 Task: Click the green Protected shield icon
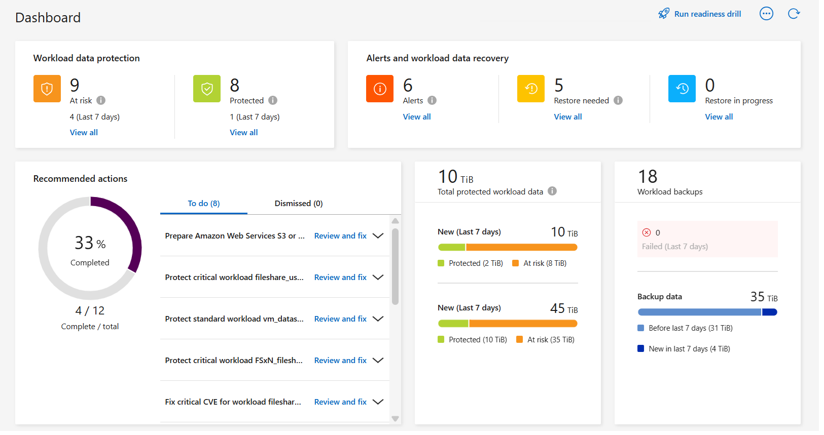207,89
